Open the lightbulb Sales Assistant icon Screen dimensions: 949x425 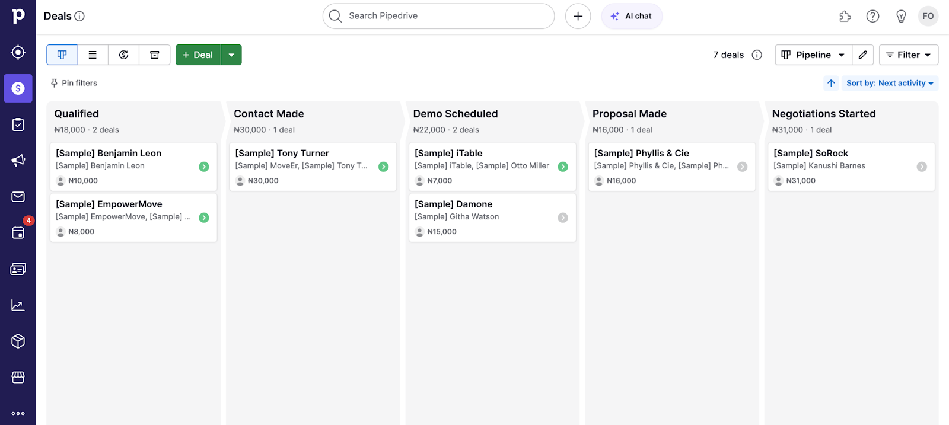pos(901,17)
